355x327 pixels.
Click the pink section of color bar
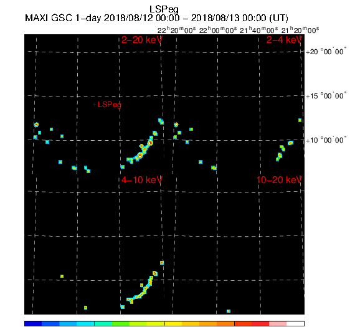(278, 323)
